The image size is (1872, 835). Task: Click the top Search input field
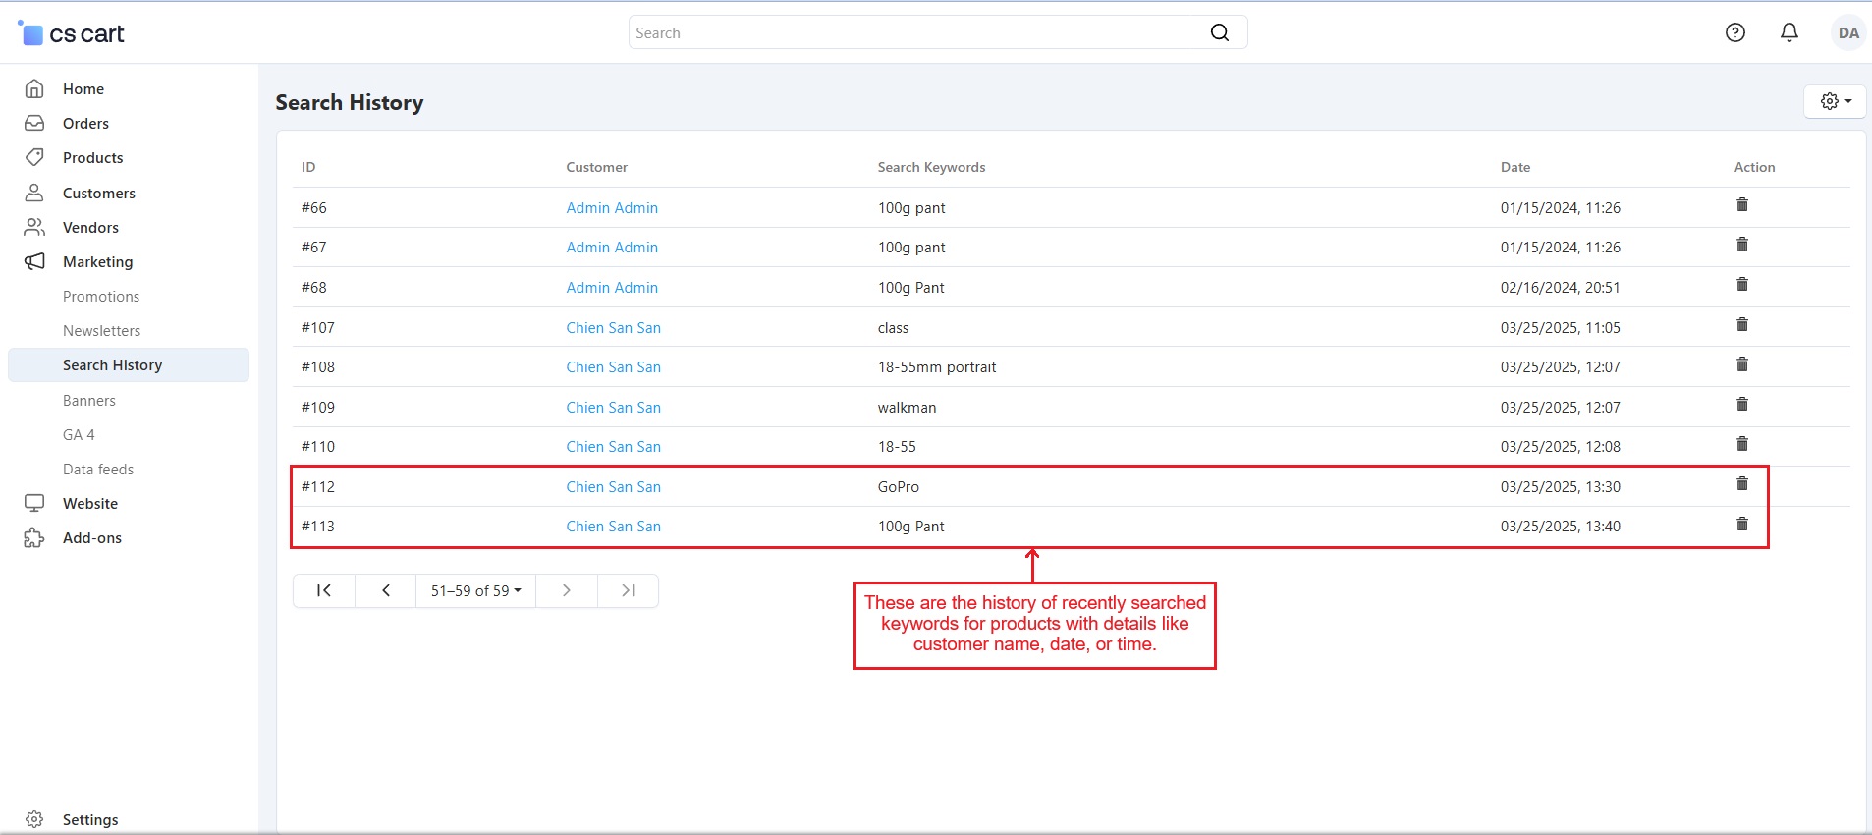pyautogui.click(x=918, y=32)
